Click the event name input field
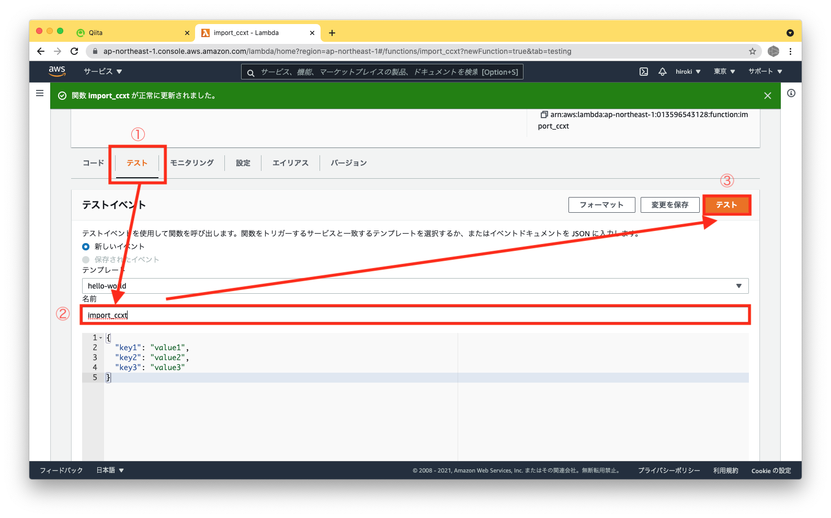Viewport: 831px width, 518px height. coord(415,315)
